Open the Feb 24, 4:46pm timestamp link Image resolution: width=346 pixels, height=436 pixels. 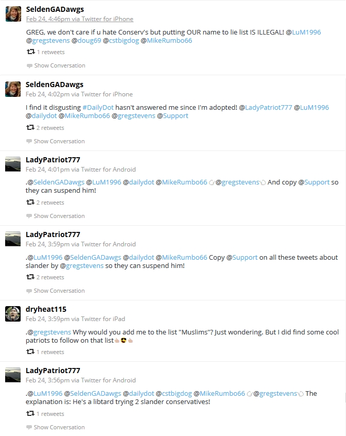[x=79, y=19]
